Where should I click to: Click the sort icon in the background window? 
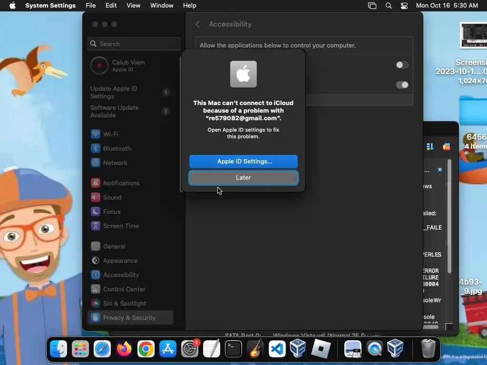pyautogui.click(x=430, y=146)
